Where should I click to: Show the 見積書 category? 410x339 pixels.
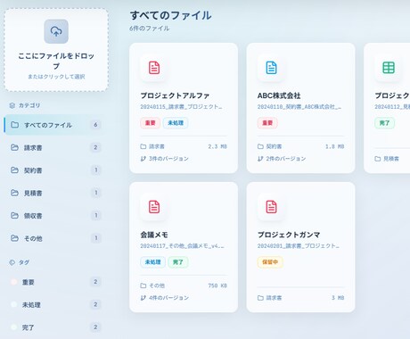(54, 193)
